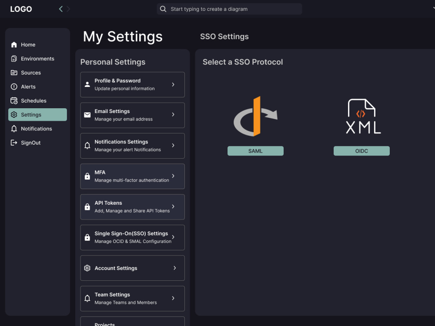Viewport: 435px width, 326px height.
Task: Click 'Update personal information' text
Action: [x=124, y=89]
